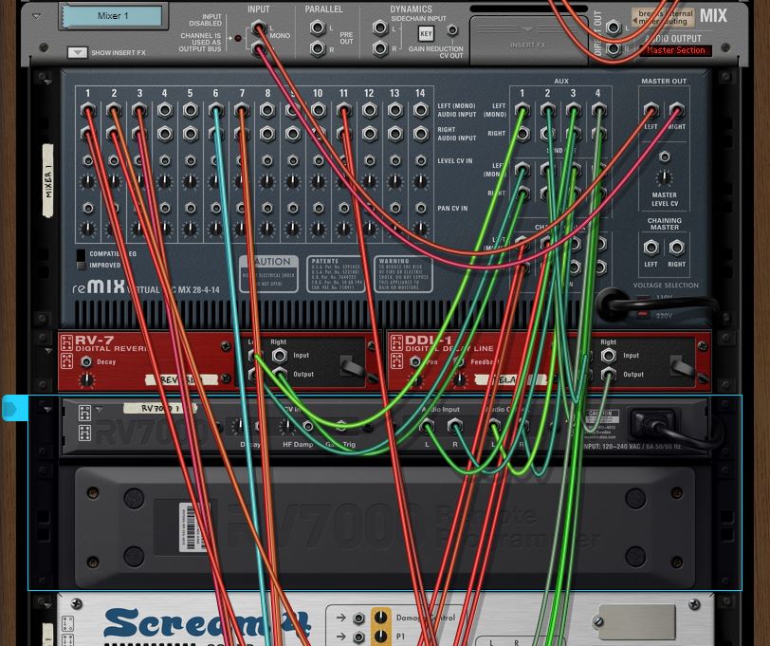This screenshot has height=646, width=770.
Task: Fold the Scream 4 device
Action: (x=47, y=604)
